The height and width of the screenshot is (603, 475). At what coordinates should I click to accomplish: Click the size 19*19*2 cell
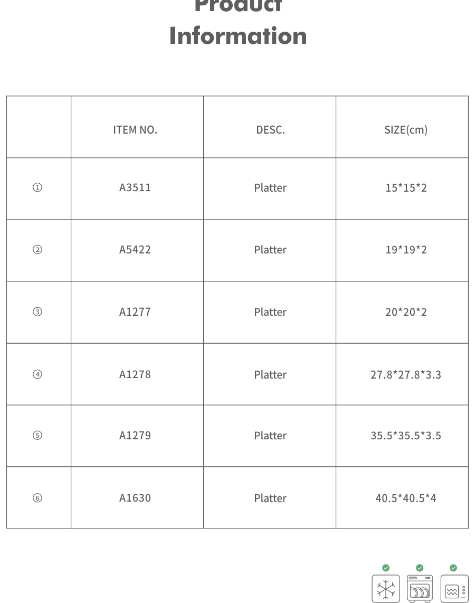click(x=406, y=250)
